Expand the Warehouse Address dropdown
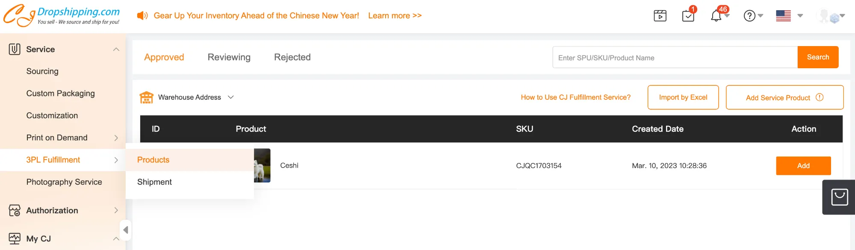The image size is (855, 250). pyautogui.click(x=230, y=97)
